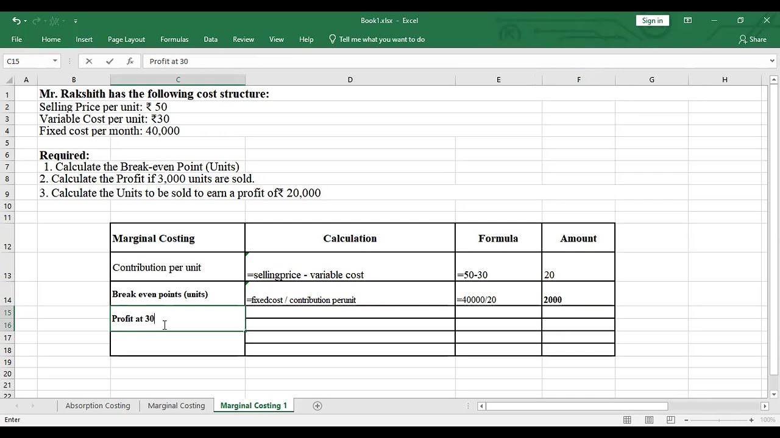Open the Help ribbon tab
Image resolution: width=780 pixels, height=438 pixels.
pos(307,40)
